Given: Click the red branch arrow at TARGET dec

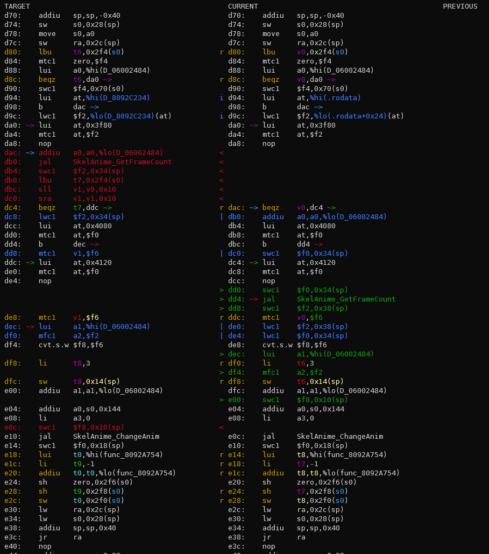Looking at the screenshot, I should click(x=30, y=327).
